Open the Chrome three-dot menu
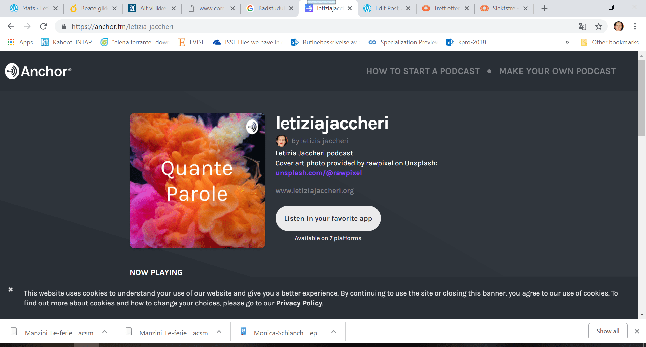Screen dimensions: 646x347 pos(635,26)
